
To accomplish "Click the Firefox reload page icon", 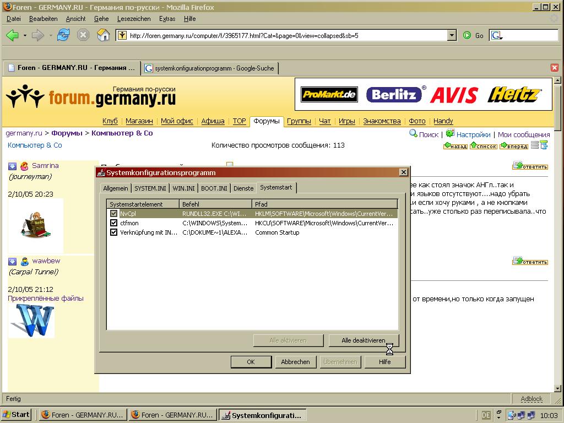I will point(63,35).
